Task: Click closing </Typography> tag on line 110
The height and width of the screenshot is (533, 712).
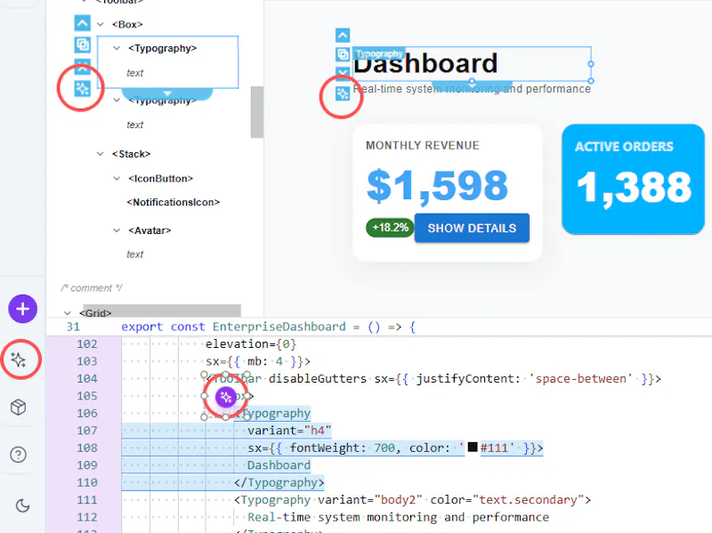Action: coord(279,482)
